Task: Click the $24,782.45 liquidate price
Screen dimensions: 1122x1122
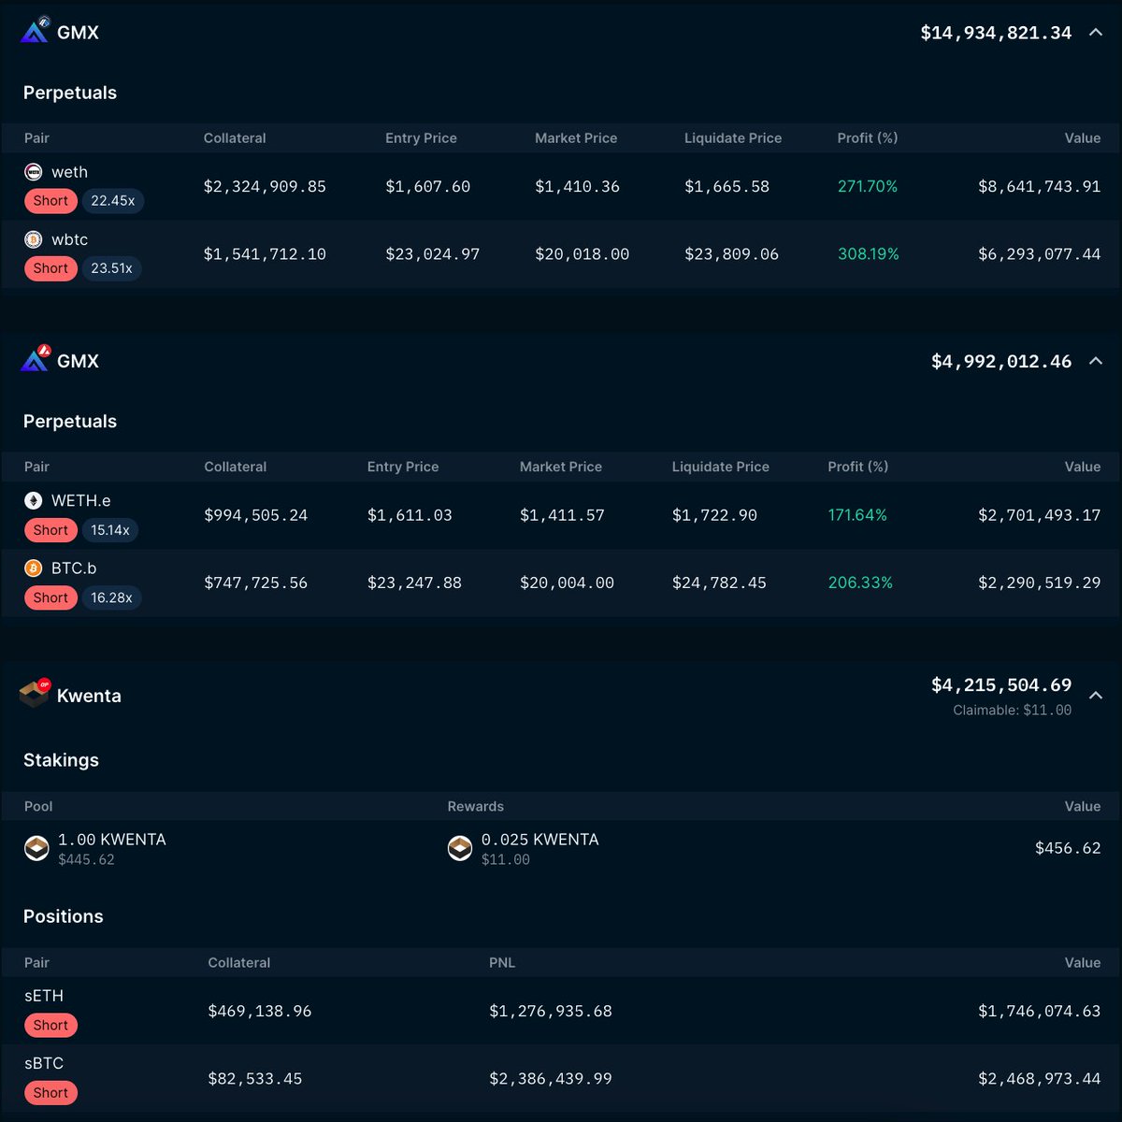Action: tap(719, 583)
